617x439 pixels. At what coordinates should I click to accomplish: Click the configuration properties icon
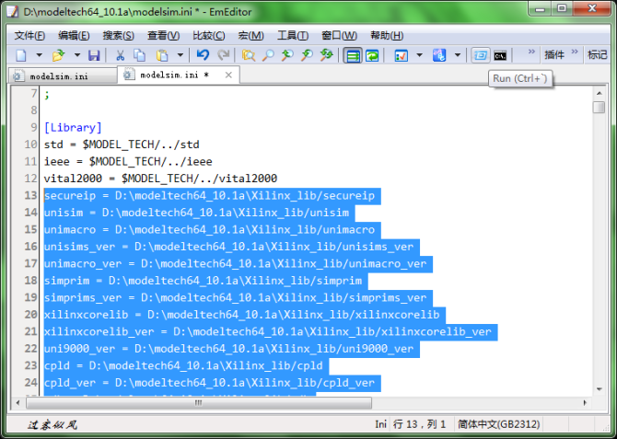(402, 55)
